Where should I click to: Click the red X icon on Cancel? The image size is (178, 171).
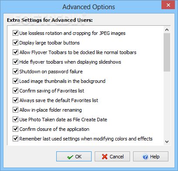pos(105,157)
